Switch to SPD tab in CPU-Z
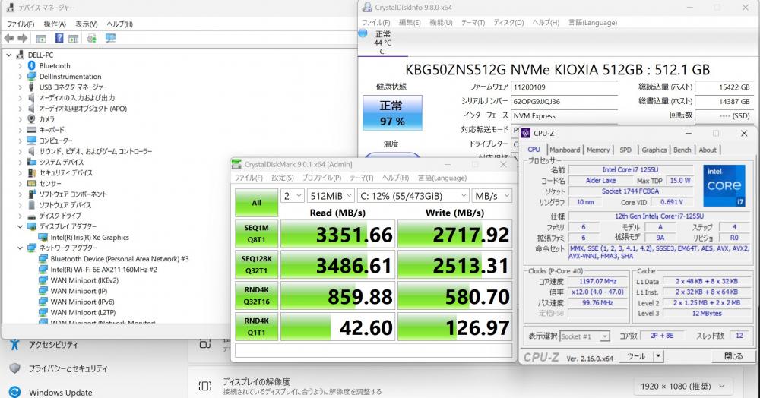This screenshot has width=760, height=398. (x=625, y=150)
